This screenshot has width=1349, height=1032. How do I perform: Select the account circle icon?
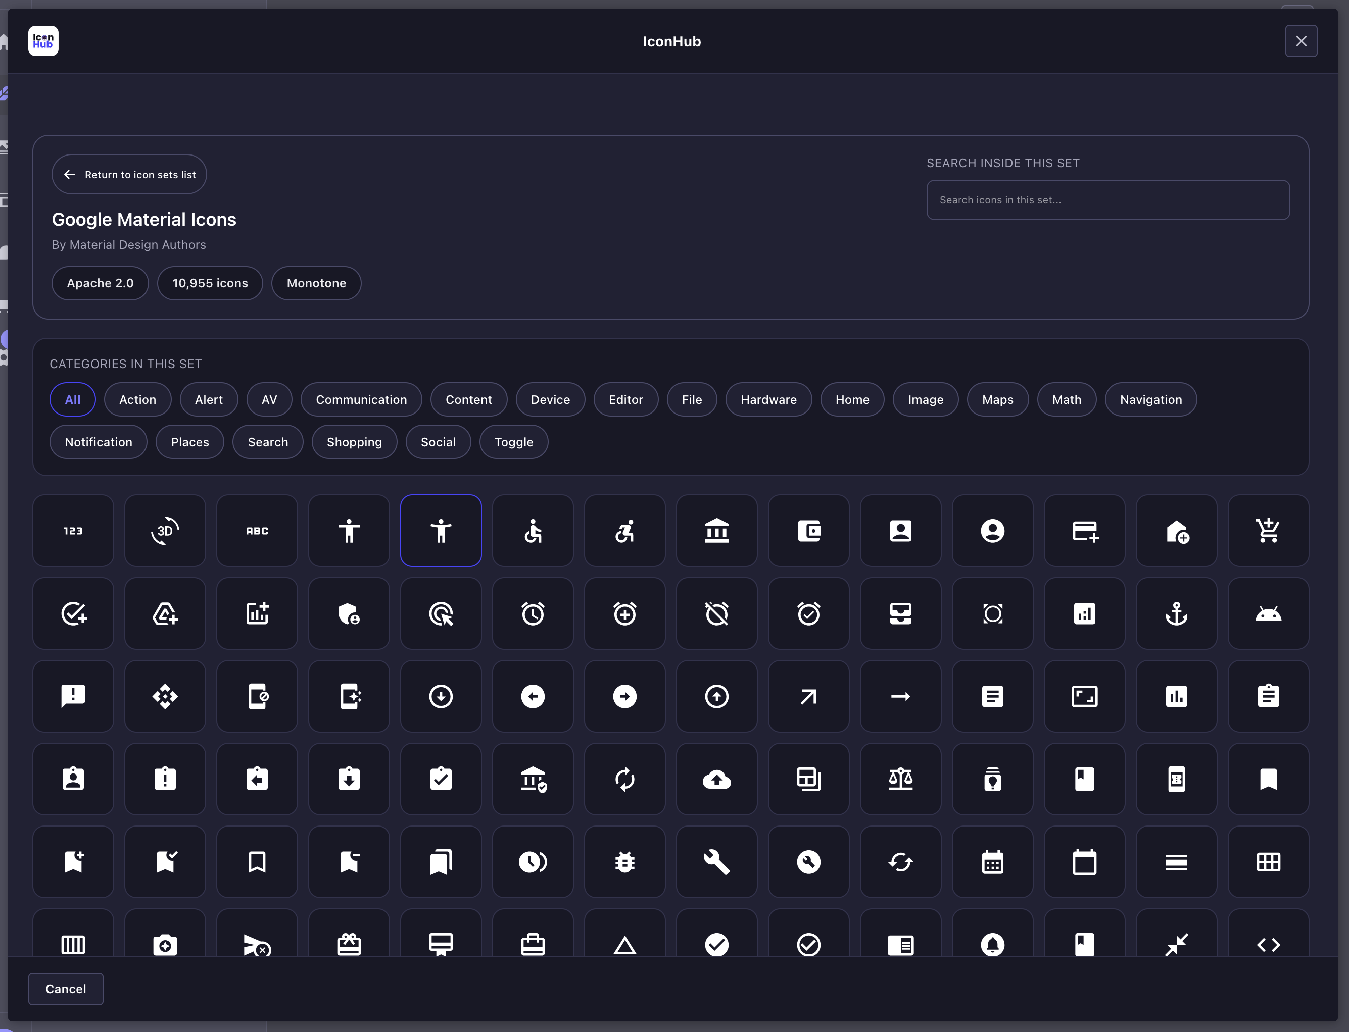coord(992,531)
